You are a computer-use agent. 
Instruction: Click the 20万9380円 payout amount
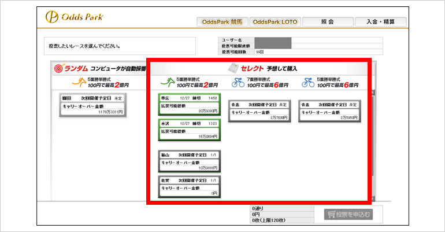[207, 111]
